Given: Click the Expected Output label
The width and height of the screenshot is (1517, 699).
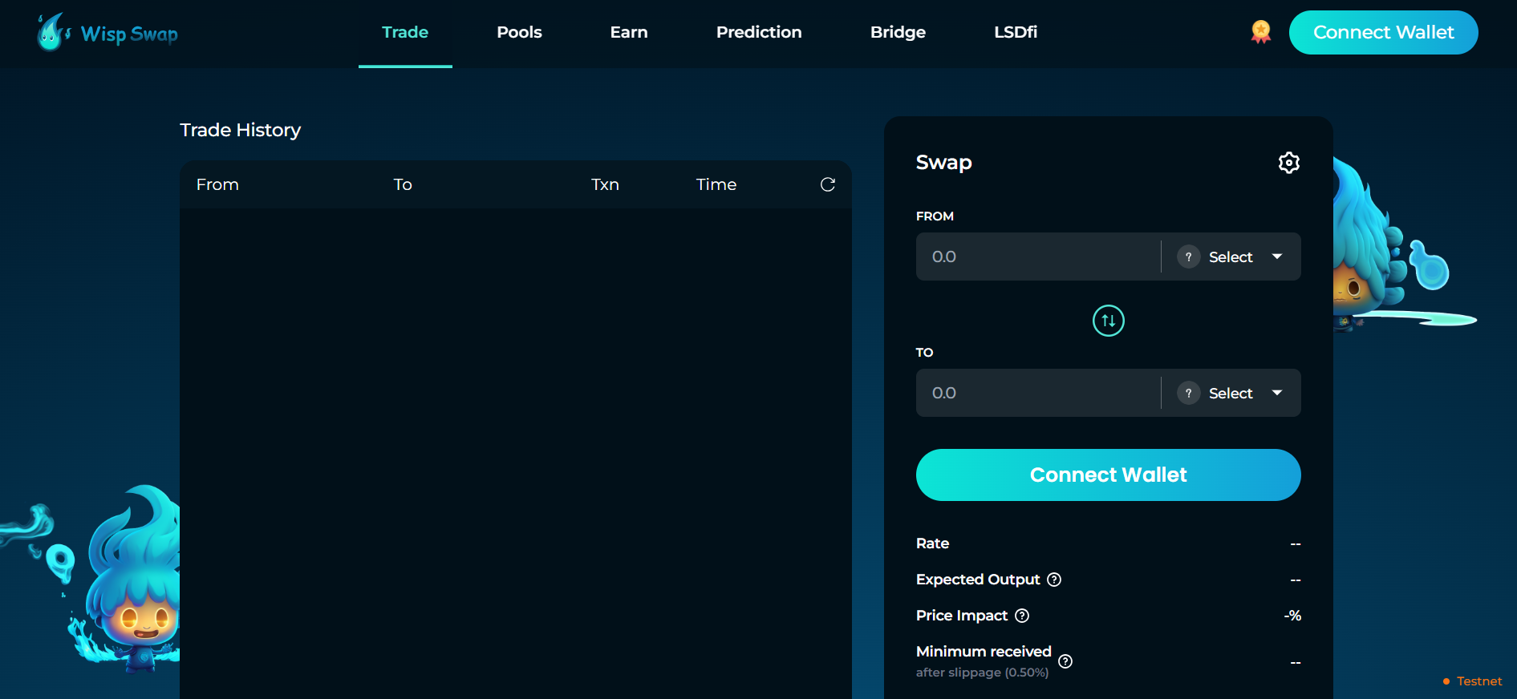Looking at the screenshot, I should pos(978,580).
